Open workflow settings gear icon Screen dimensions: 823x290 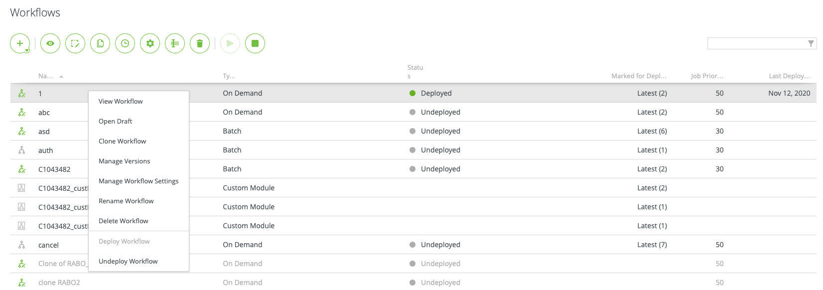point(150,43)
